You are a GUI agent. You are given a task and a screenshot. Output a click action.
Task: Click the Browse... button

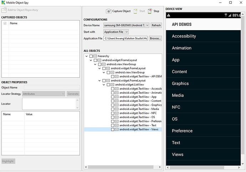click(x=155, y=38)
